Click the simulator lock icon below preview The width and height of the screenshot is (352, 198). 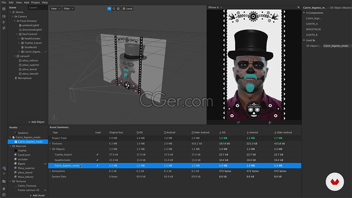tap(270, 122)
